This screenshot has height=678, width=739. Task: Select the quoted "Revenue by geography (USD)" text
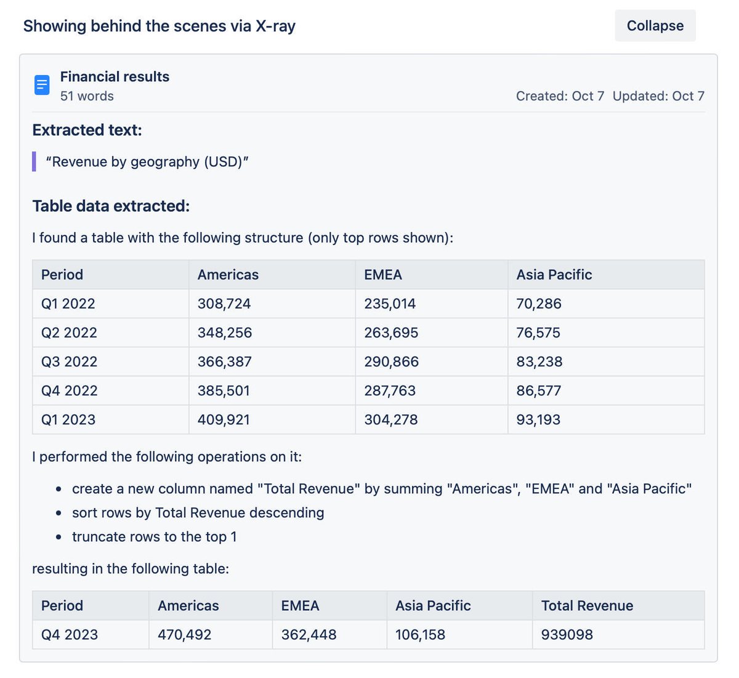point(147,162)
